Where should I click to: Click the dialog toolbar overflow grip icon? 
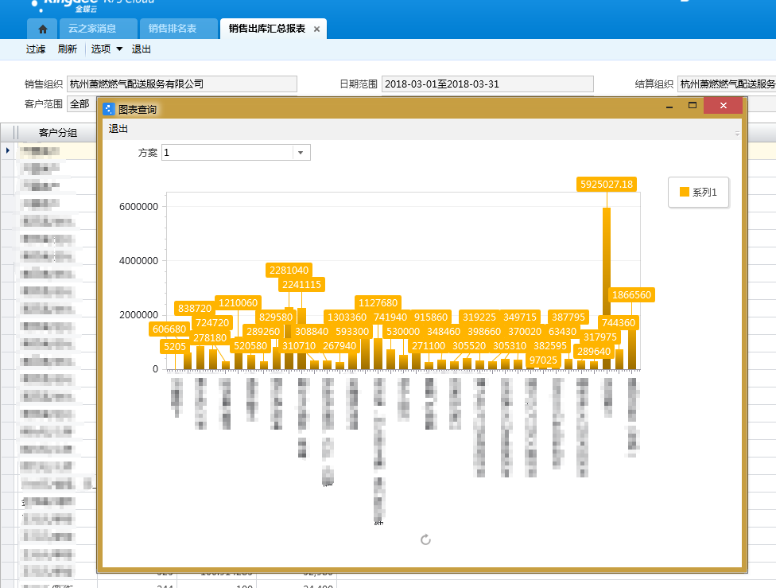point(736,133)
